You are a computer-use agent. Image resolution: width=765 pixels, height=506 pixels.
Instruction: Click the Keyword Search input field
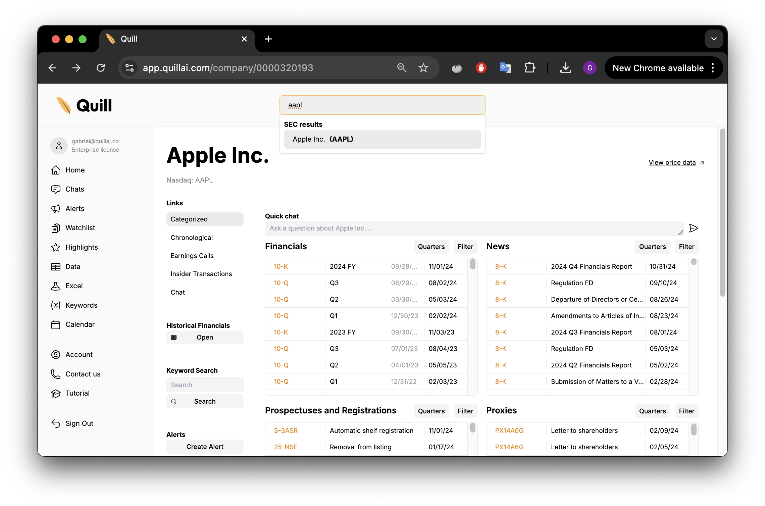point(205,385)
